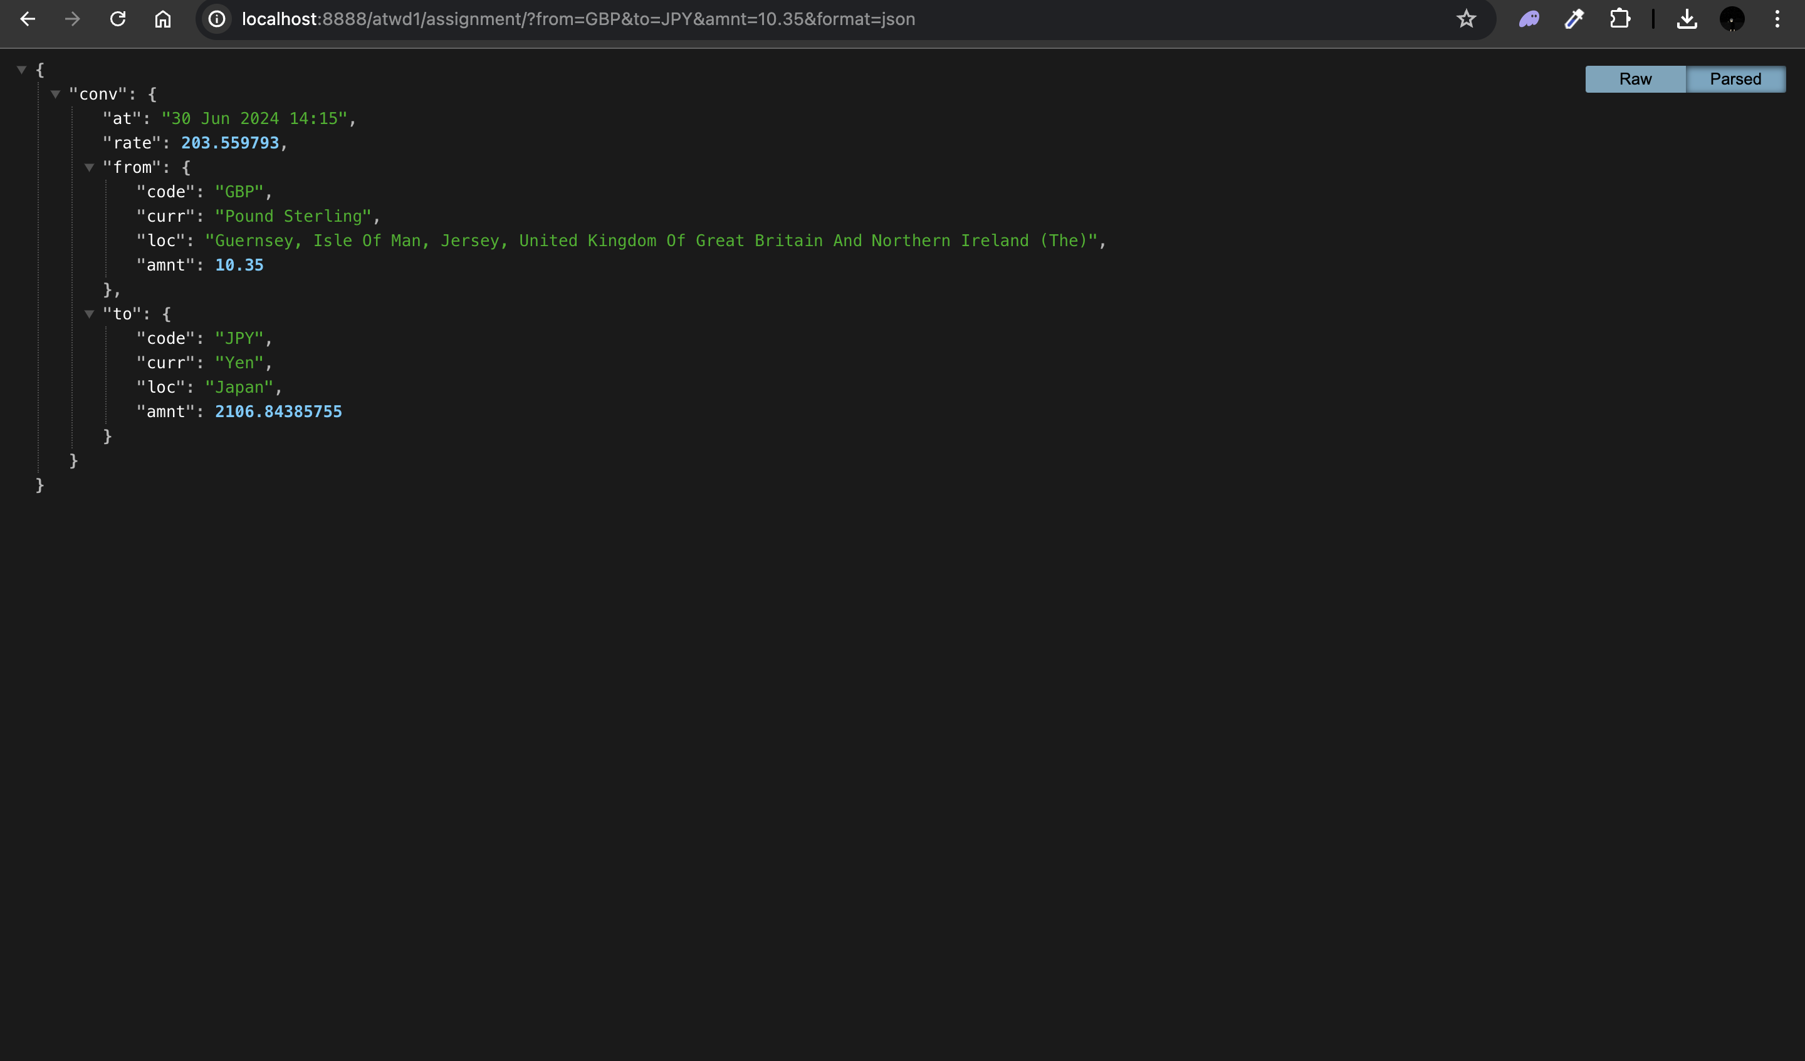Switch to Parsed JSON view
The image size is (1805, 1061).
point(1735,79)
